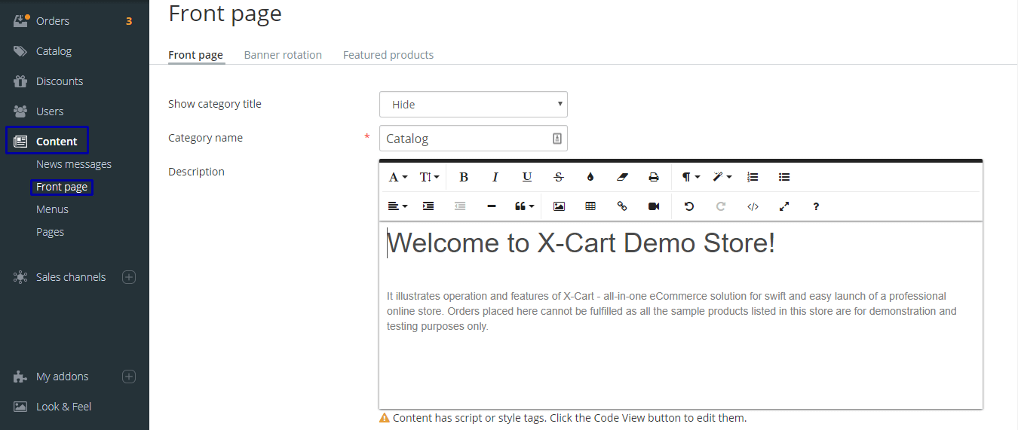This screenshot has width=1018, height=430.
Task: Go to Pages submenu item
Action: (50, 232)
